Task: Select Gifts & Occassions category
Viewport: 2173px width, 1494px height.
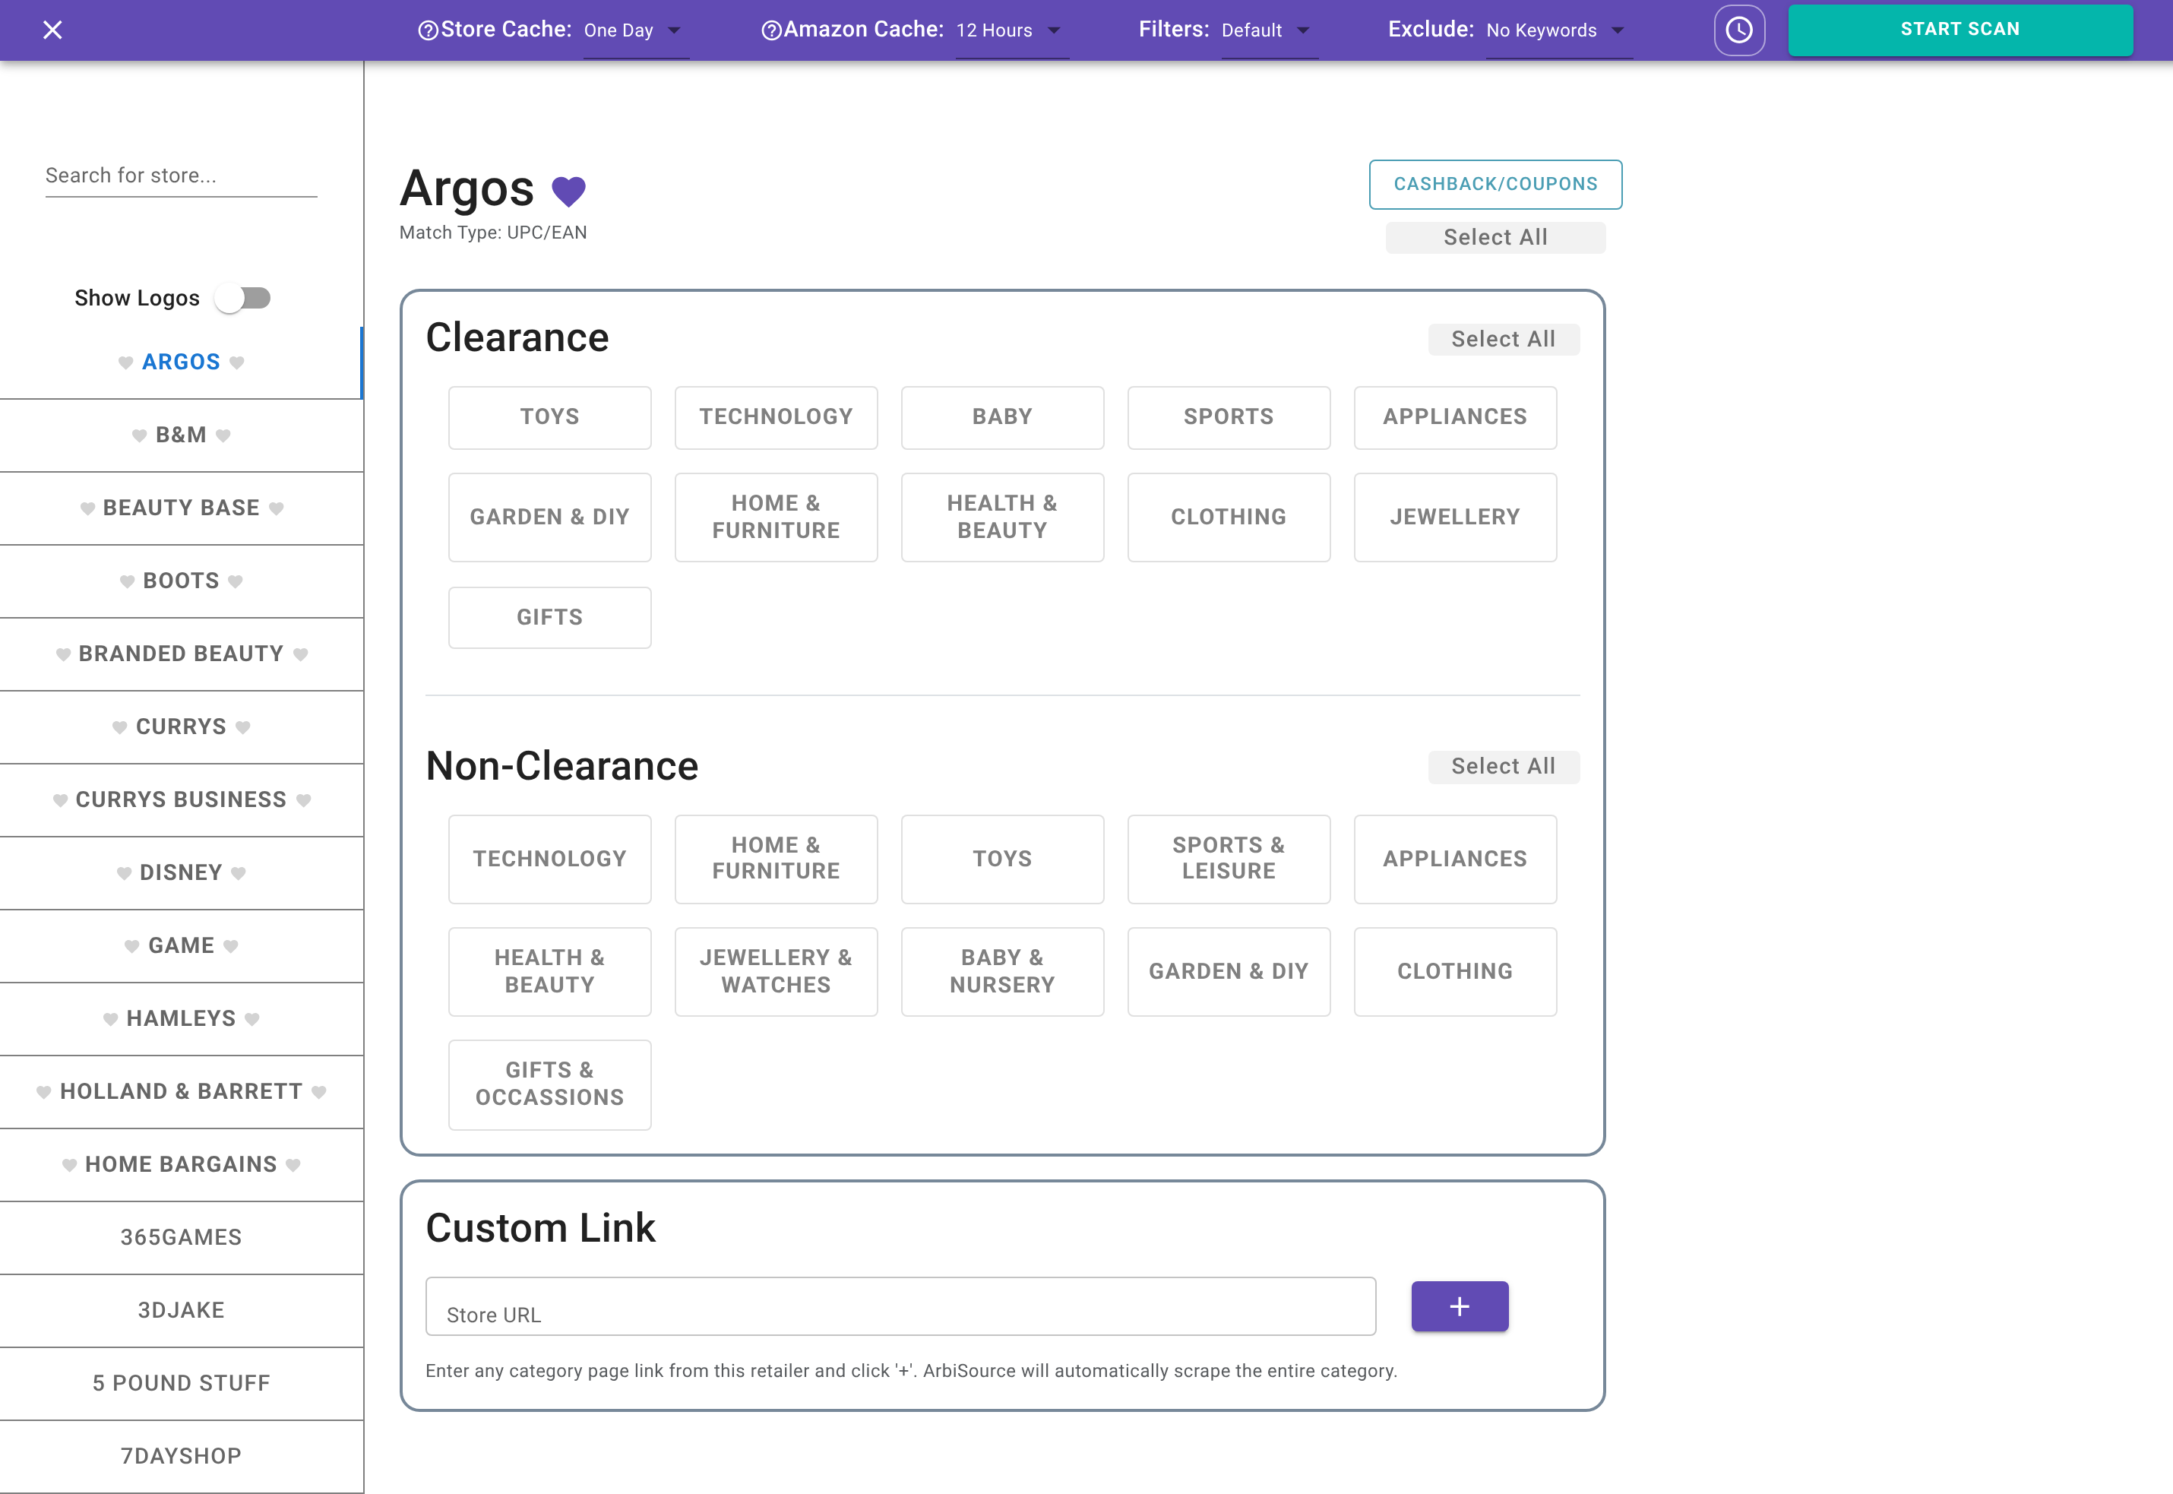Action: pos(549,1085)
